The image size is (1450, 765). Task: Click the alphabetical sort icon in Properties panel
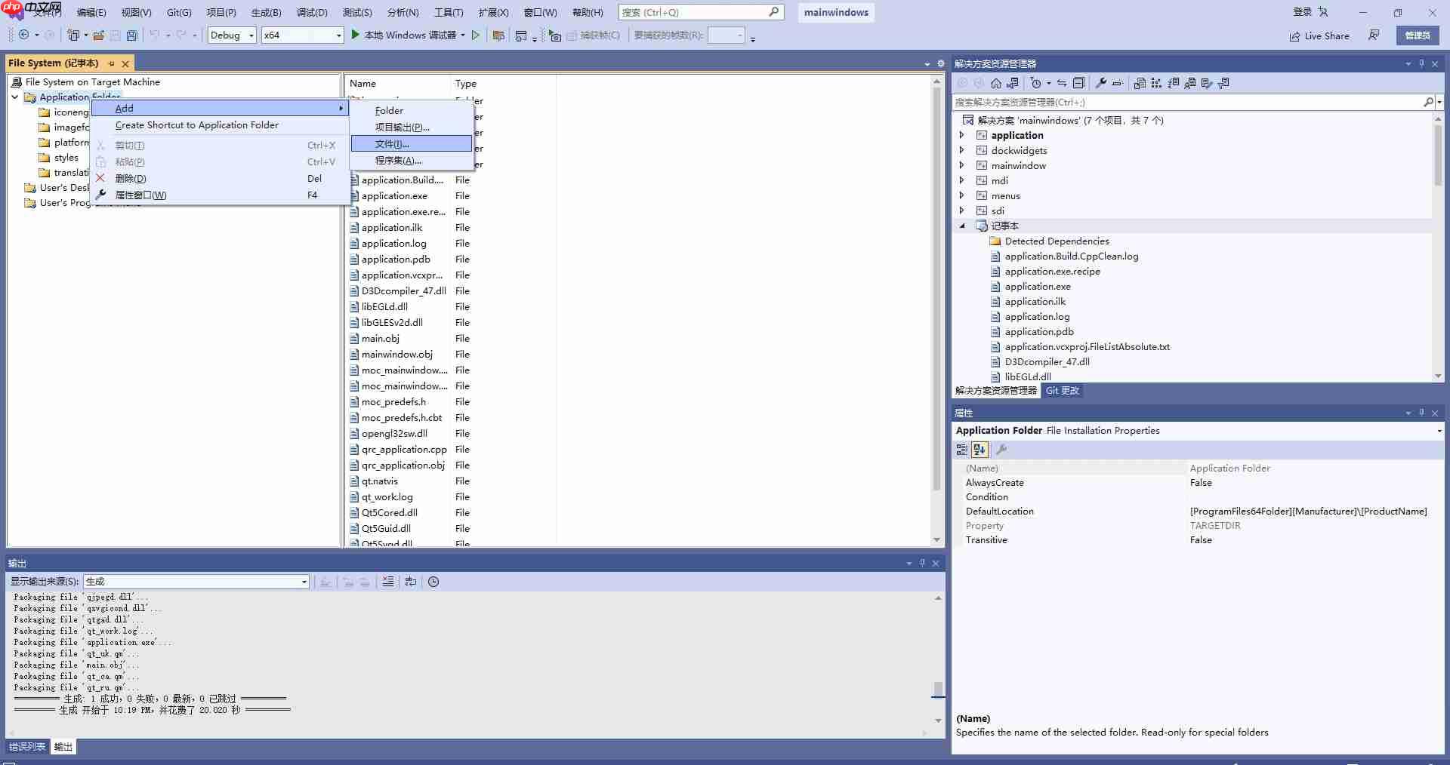coord(980,450)
